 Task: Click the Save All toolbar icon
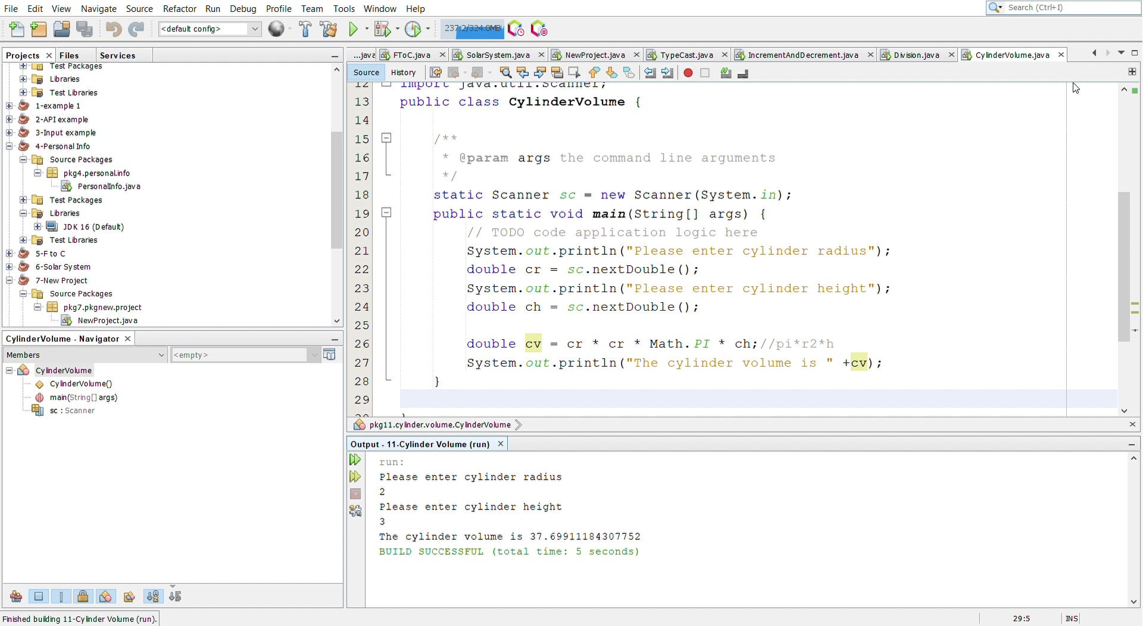click(x=84, y=29)
